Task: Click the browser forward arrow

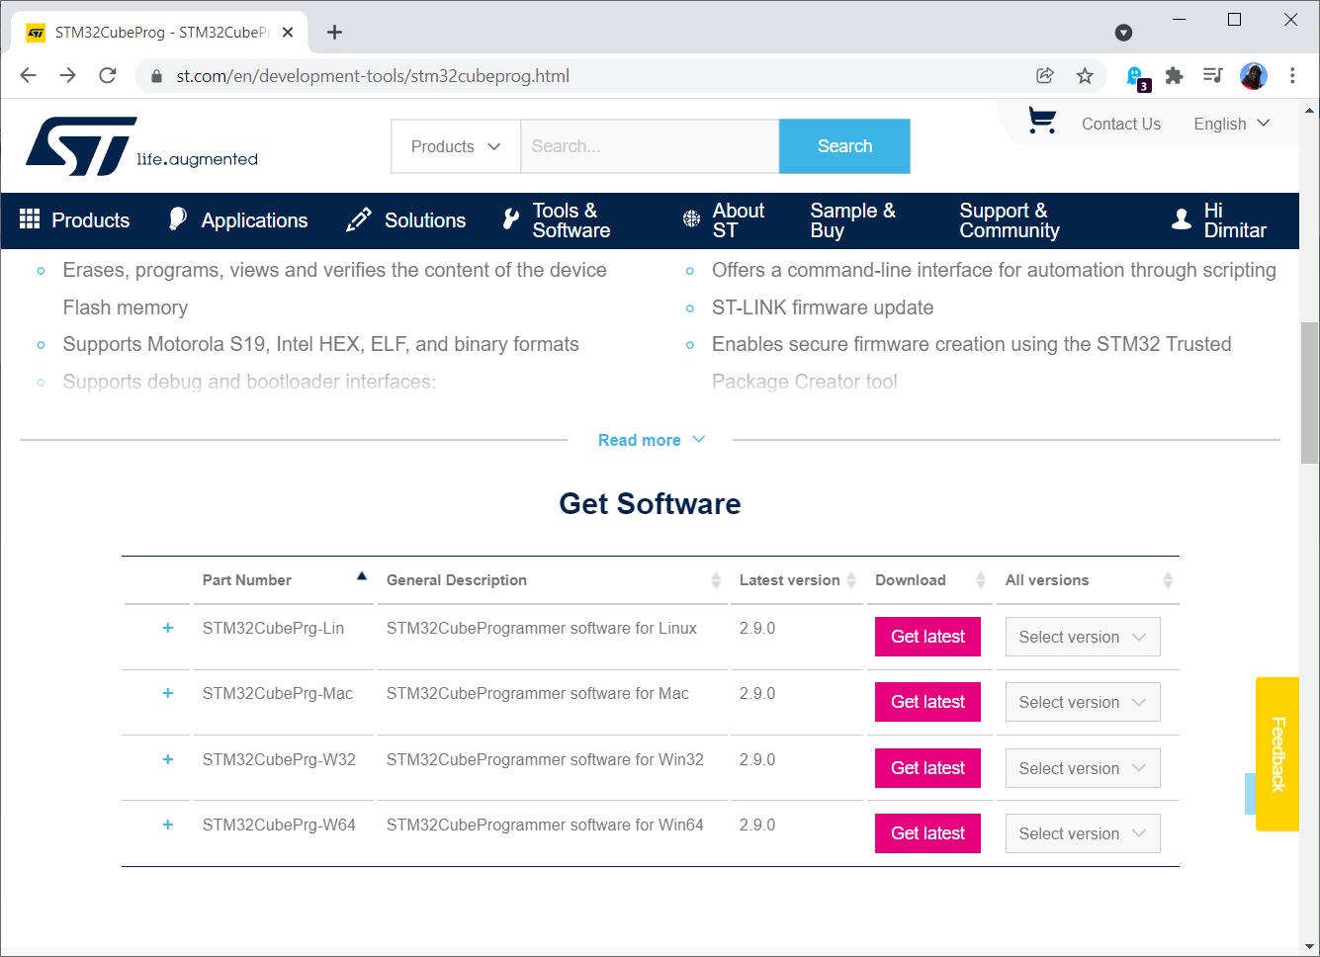Action: 67,75
